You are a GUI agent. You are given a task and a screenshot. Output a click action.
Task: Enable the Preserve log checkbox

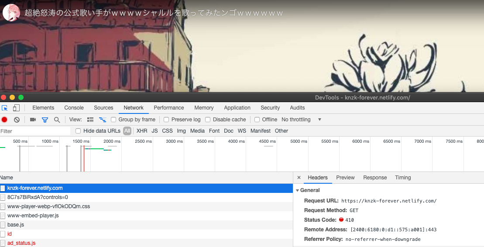(166, 120)
